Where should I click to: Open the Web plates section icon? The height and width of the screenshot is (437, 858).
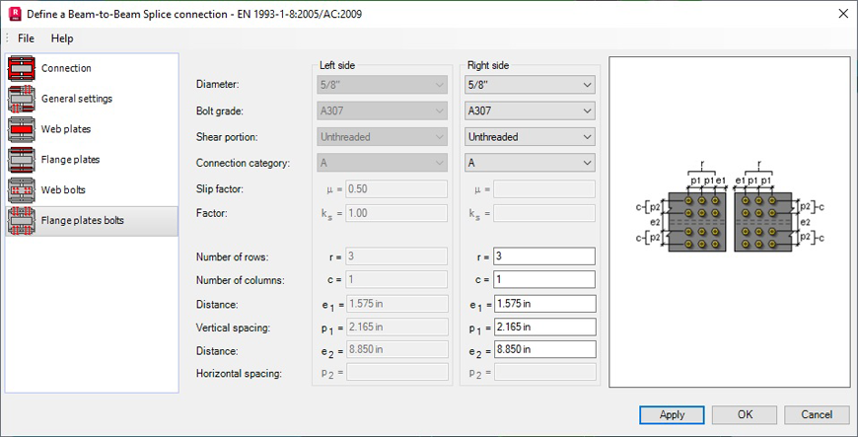[22, 129]
